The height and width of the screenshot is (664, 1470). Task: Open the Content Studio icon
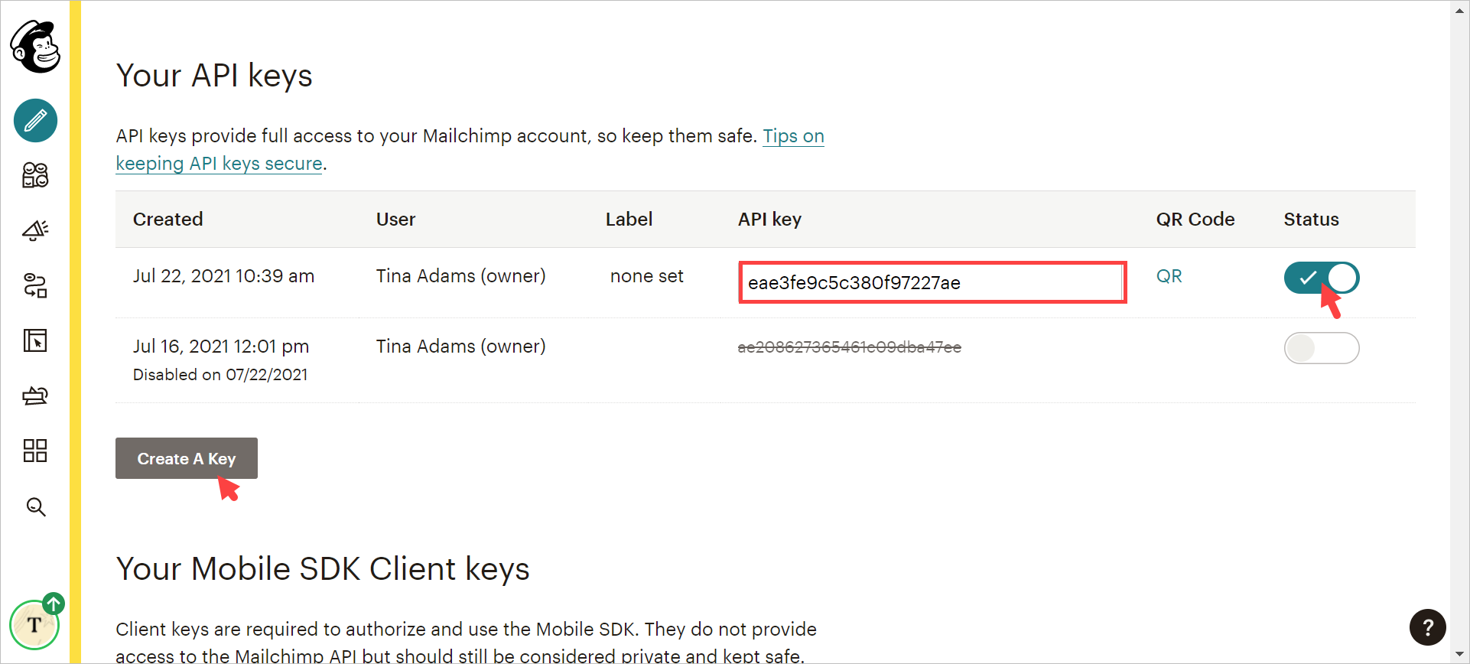(x=35, y=395)
